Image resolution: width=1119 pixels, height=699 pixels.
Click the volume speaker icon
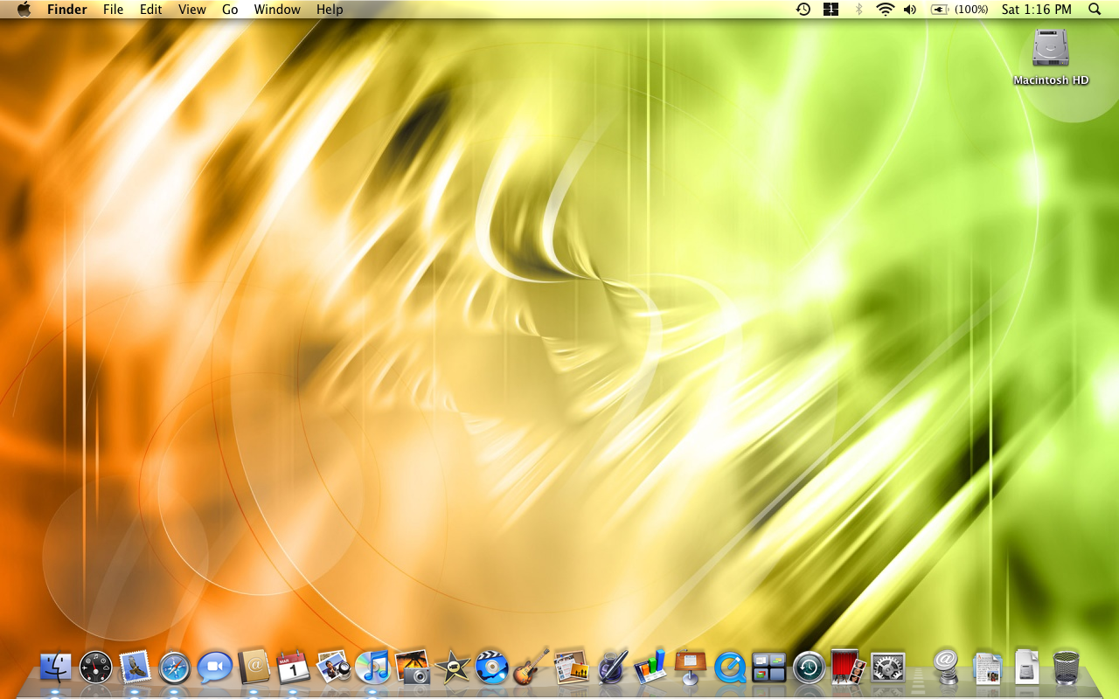pyautogui.click(x=910, y=10)
